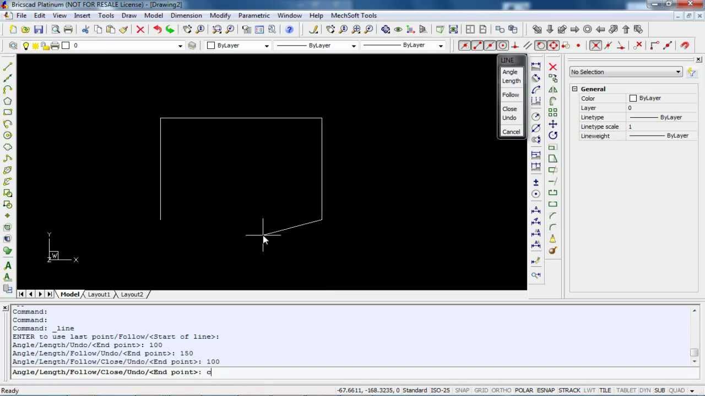Viewport: 705px width, 396px height.
Task: Toggle ESNAP in the status bar
Action: click(x=546, y=391)
